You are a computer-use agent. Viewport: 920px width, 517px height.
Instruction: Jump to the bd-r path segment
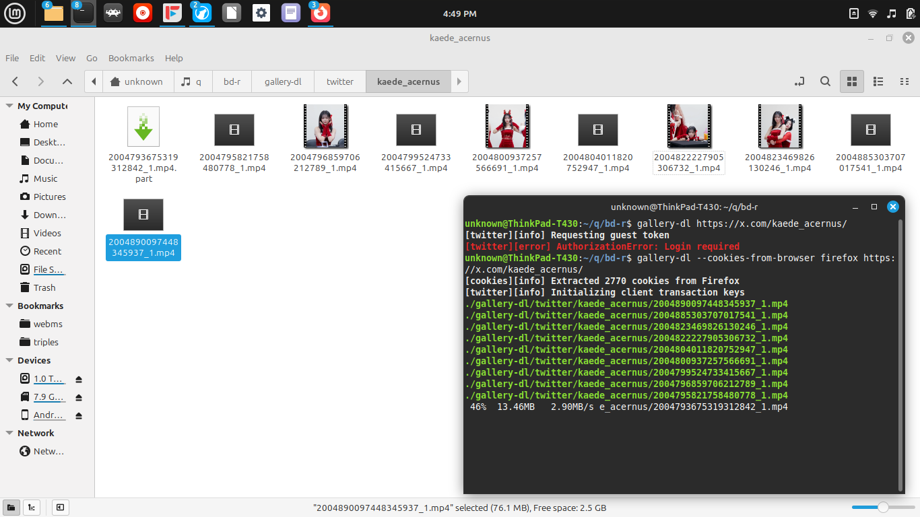tap(232, 81)
